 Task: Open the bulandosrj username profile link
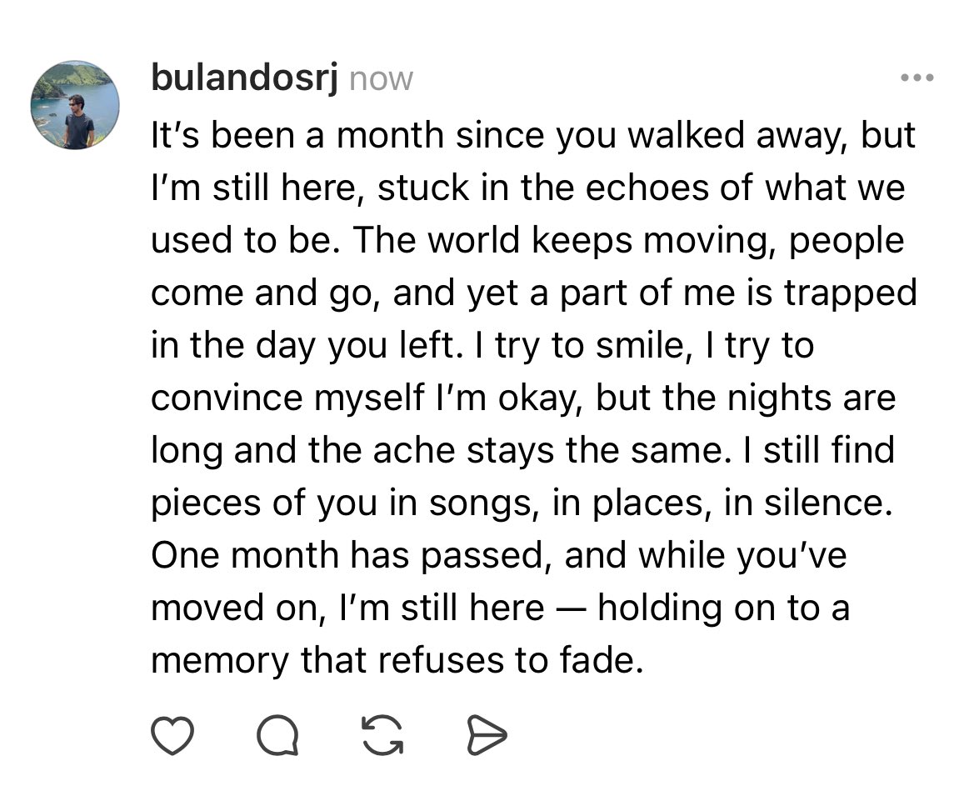245,78
